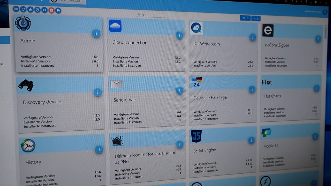331x186 pixels.
Task: Open Flot Charts card three-dot menu
Action: point(317,88)
